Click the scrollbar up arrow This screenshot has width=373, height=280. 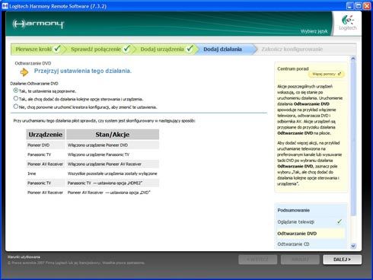point(353,59)
